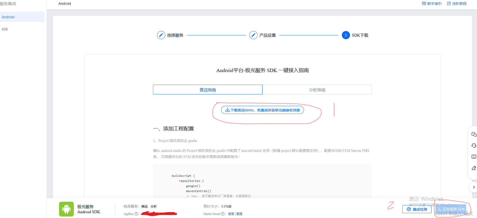Open the 新手指引 beginner guide link
This screenshot has height=218, width=477.
coord(432,4)
